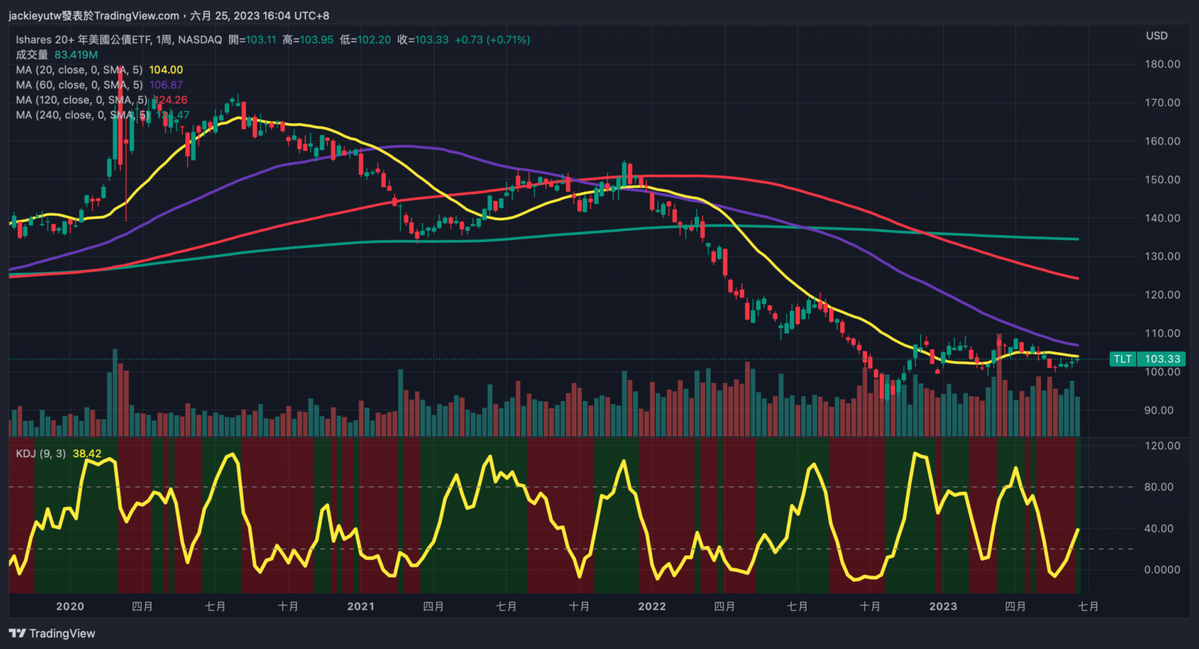Screen dimensions: 1199x649
Task: Select the 成交量 volume indicator legend
Action: click(32, 55)
